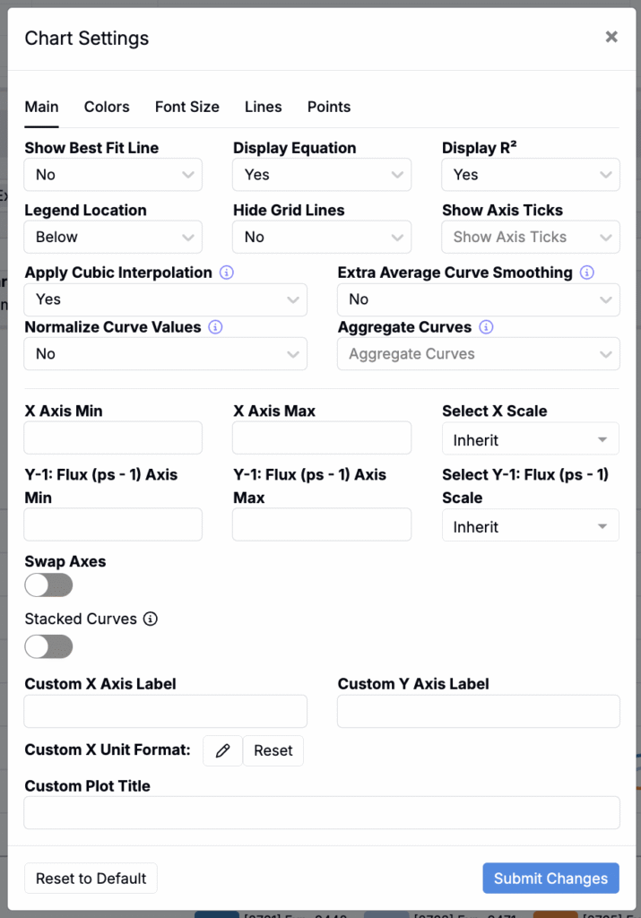
Task: Switch to the Colors tab
Action: [107, 107]
